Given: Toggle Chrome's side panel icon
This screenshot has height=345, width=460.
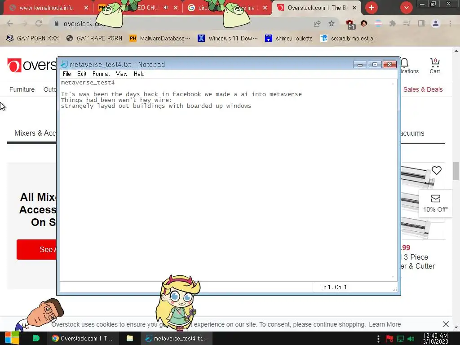Looking at the screenshot, I should click(x=421, y=23).
